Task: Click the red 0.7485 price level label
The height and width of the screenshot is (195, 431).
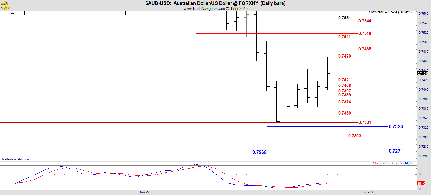Action: point(365,49)
